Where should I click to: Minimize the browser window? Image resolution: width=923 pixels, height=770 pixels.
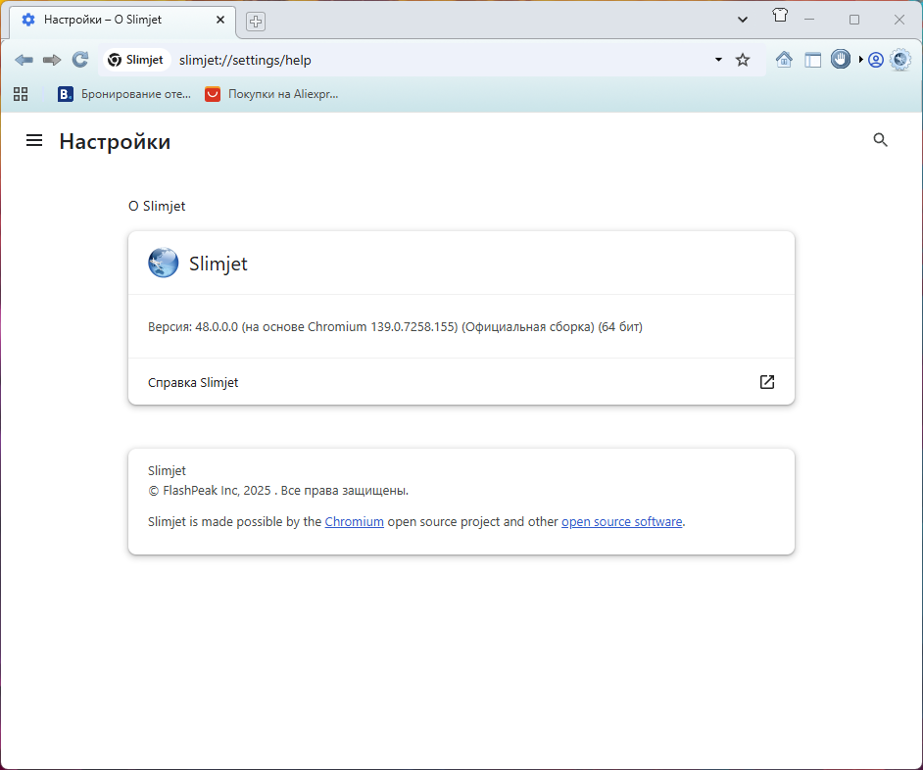coord(809,20)
